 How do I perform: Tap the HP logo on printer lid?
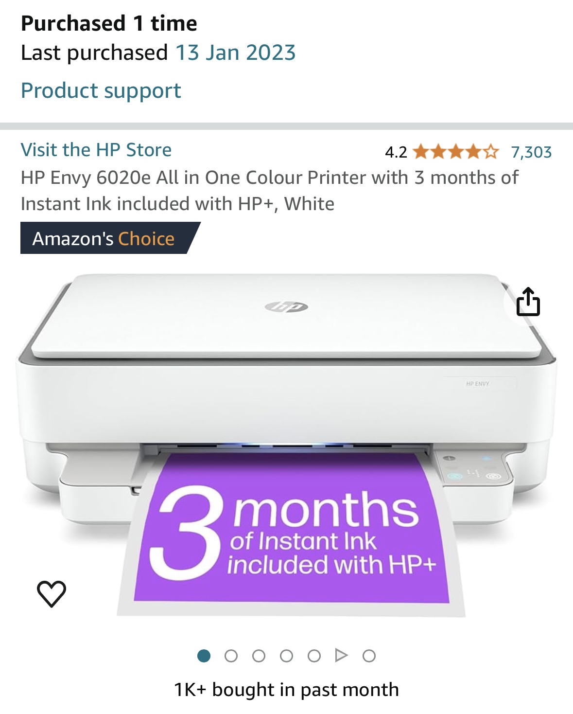click(286, 306)
